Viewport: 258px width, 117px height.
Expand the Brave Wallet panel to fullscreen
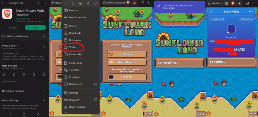click(x=212, y=11)
